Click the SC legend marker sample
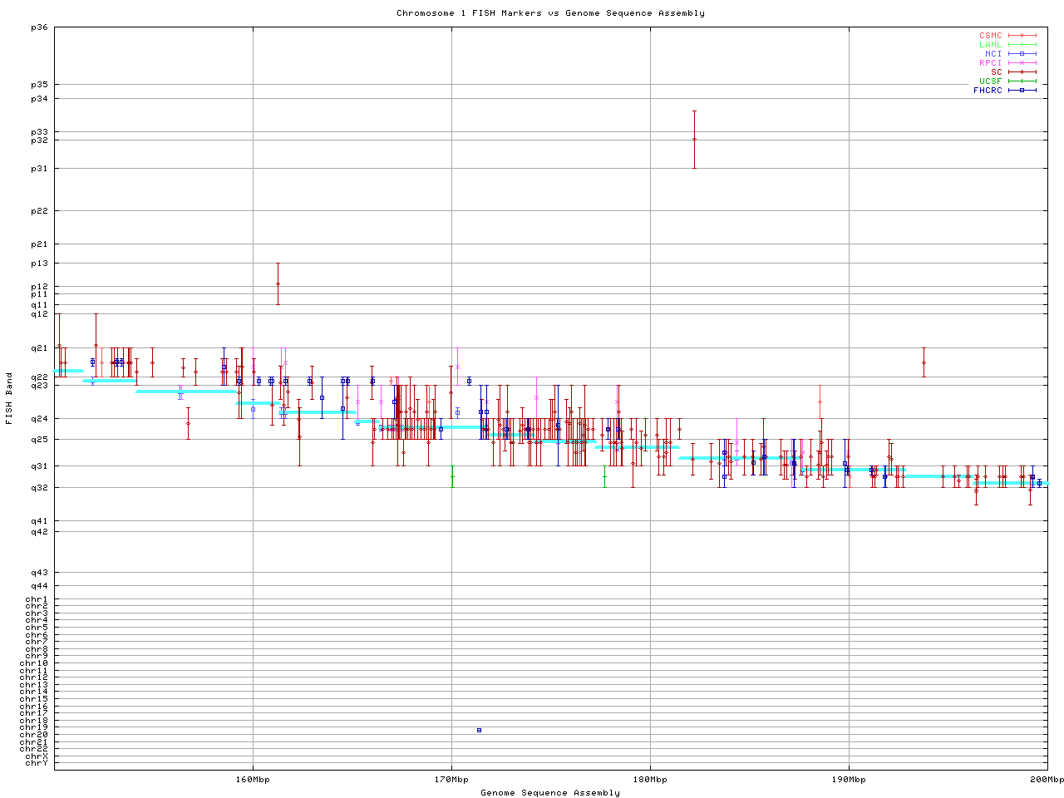1064x798 pixels. click(x=1022, y=72)
